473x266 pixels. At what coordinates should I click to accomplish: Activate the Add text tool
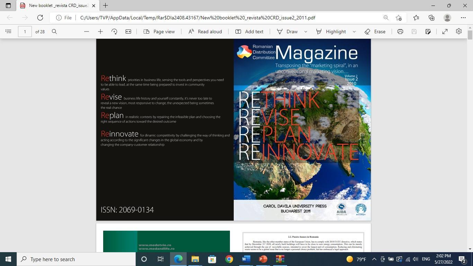[249, 32]
